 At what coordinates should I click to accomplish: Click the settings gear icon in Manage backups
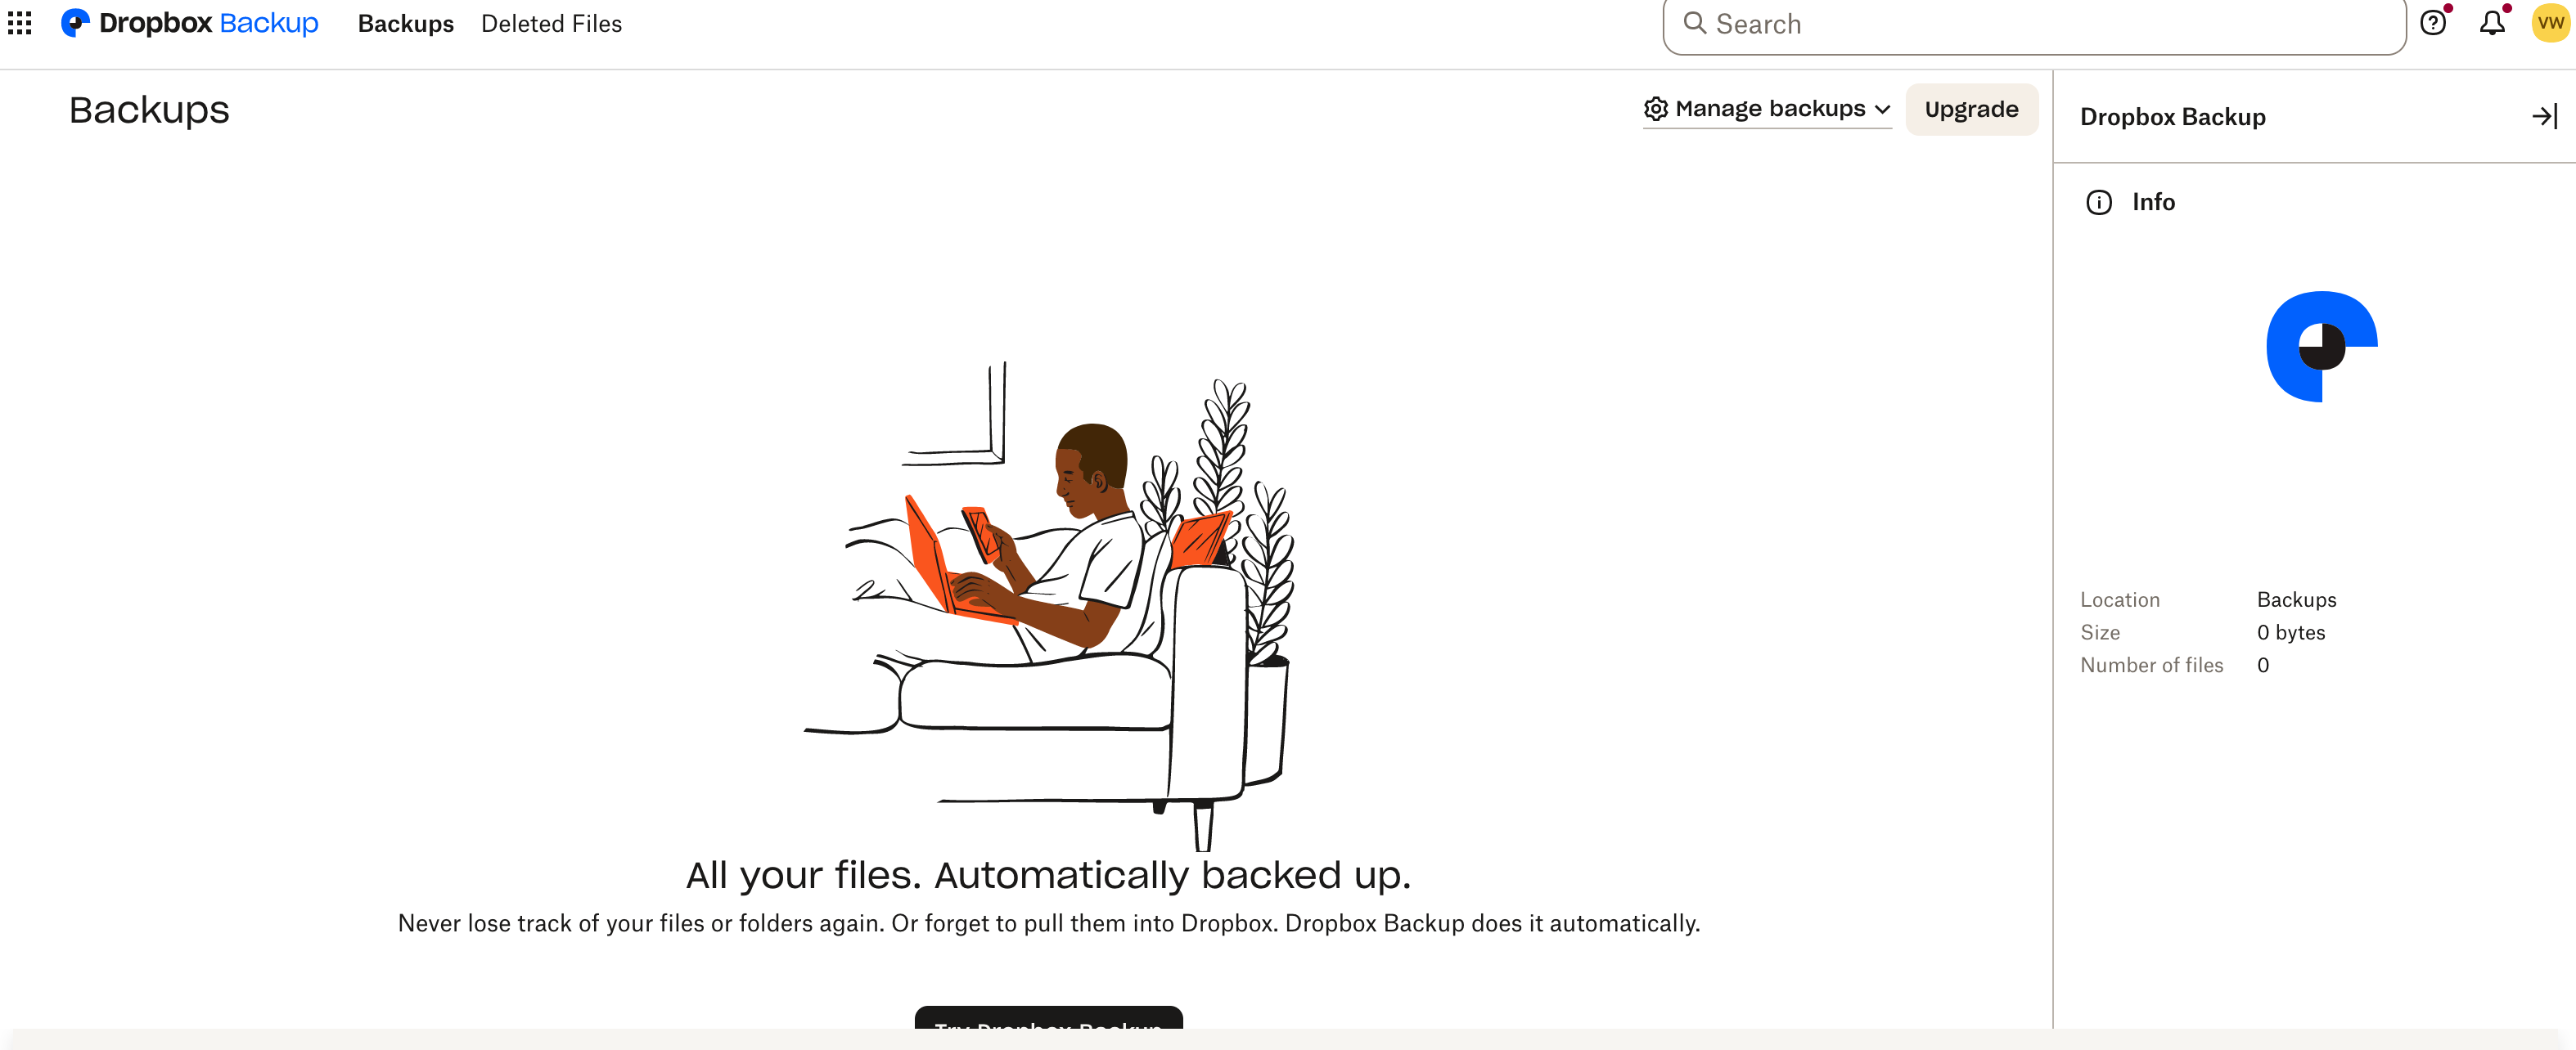click(x=1655, y=106)
